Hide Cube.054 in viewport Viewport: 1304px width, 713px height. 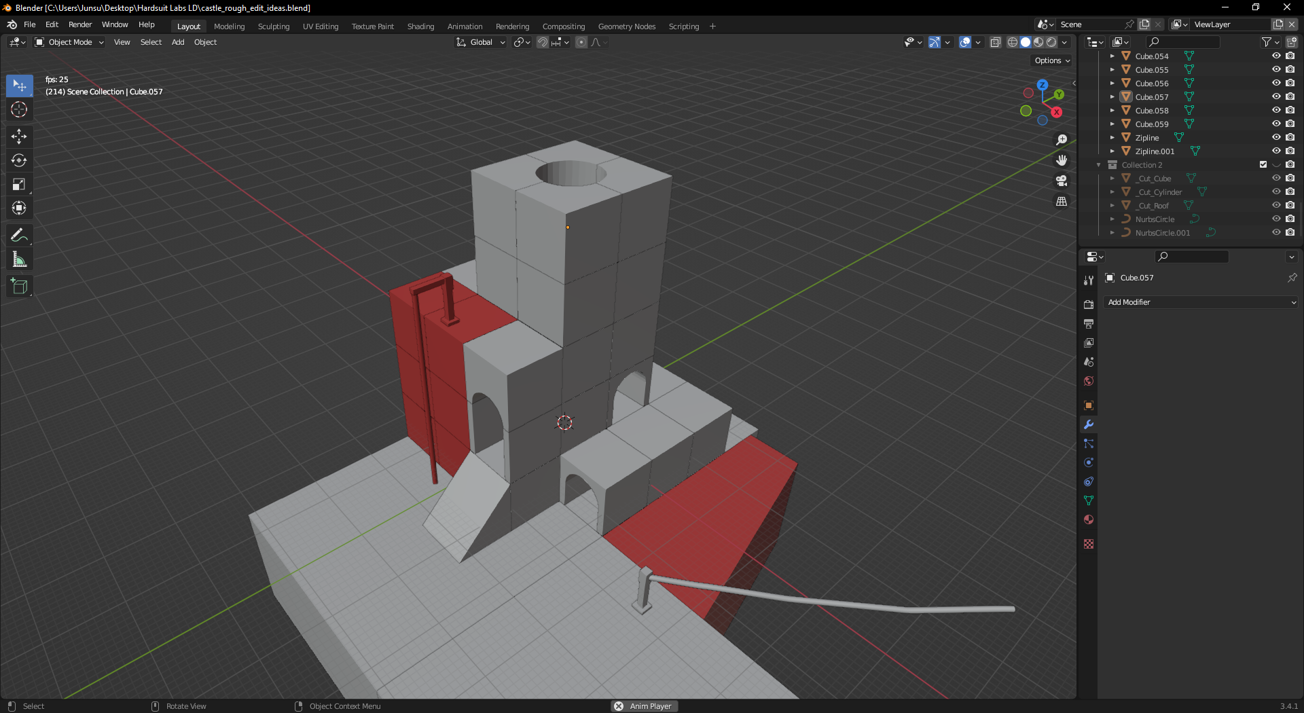coord(1276,56)
